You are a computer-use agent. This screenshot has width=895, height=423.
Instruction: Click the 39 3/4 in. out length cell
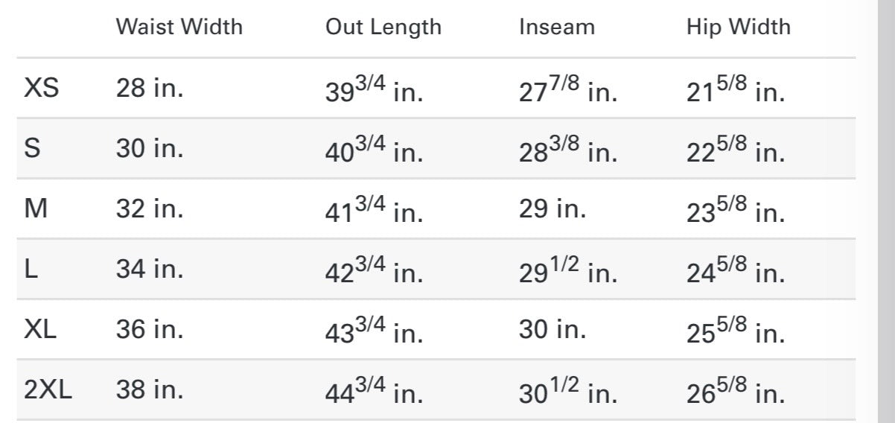373,92
